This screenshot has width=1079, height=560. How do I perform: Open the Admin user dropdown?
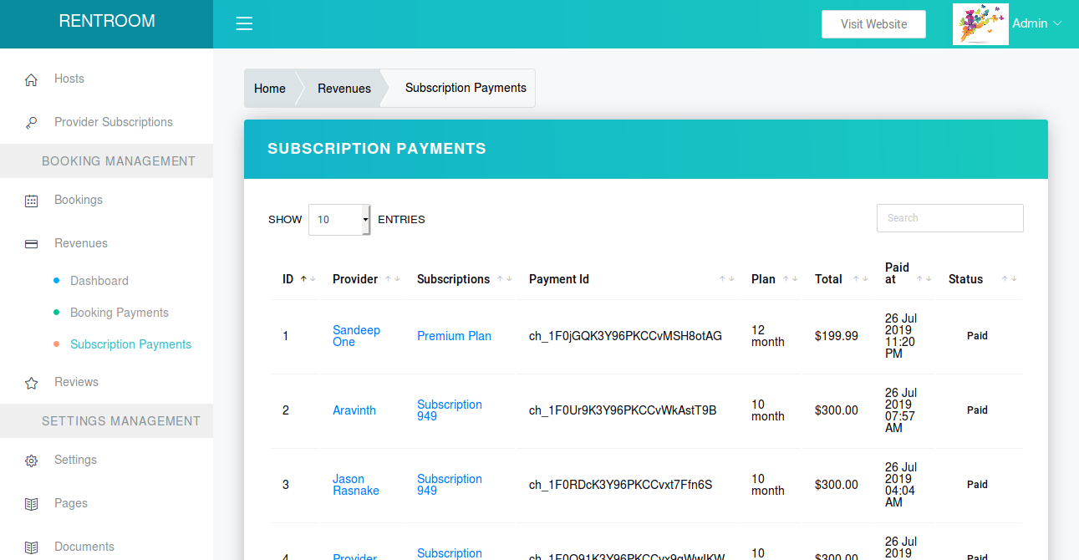(1037, 23)
